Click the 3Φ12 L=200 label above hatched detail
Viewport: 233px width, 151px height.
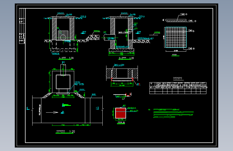119,65
